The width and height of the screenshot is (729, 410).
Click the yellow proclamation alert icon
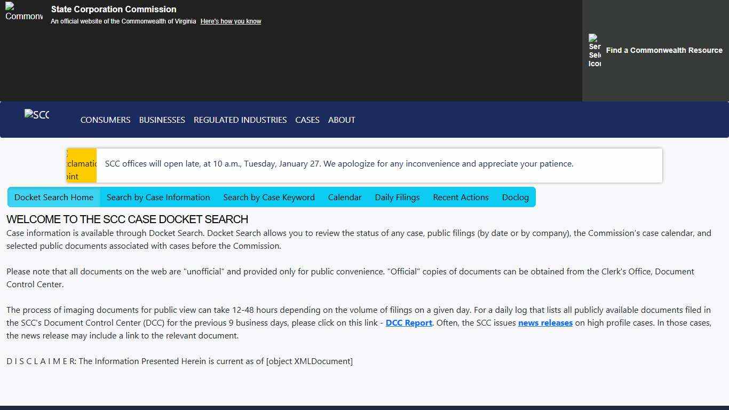tap(81, 165)
